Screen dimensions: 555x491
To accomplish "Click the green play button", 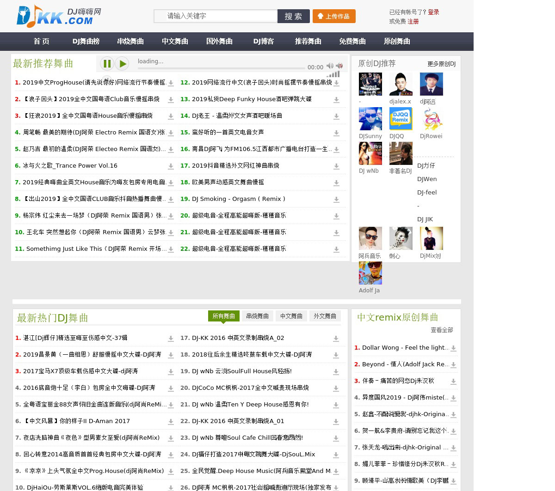I will tap(122, 63).
